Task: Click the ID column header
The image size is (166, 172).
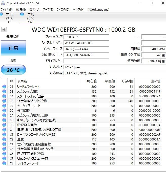Action: point(12,81)
